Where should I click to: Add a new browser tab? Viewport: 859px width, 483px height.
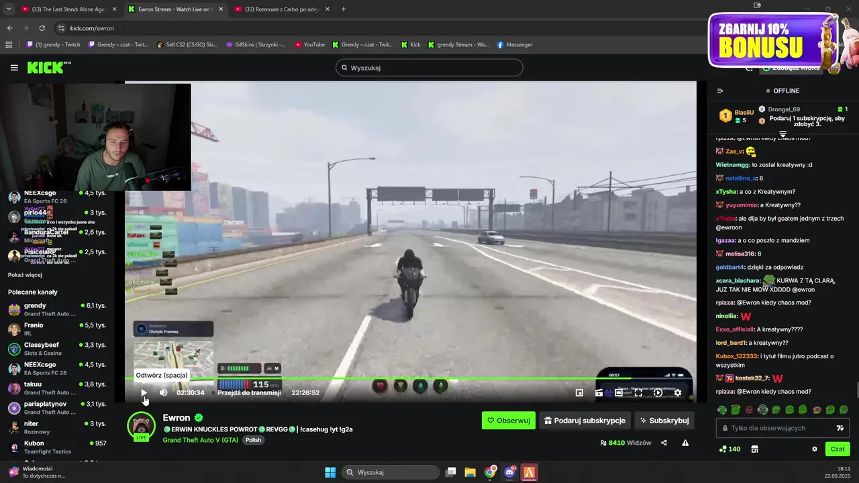pyautogui.click(x=344, y=9)
